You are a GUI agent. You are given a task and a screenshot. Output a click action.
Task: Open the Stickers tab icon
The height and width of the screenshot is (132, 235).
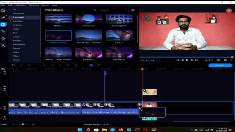3,38
